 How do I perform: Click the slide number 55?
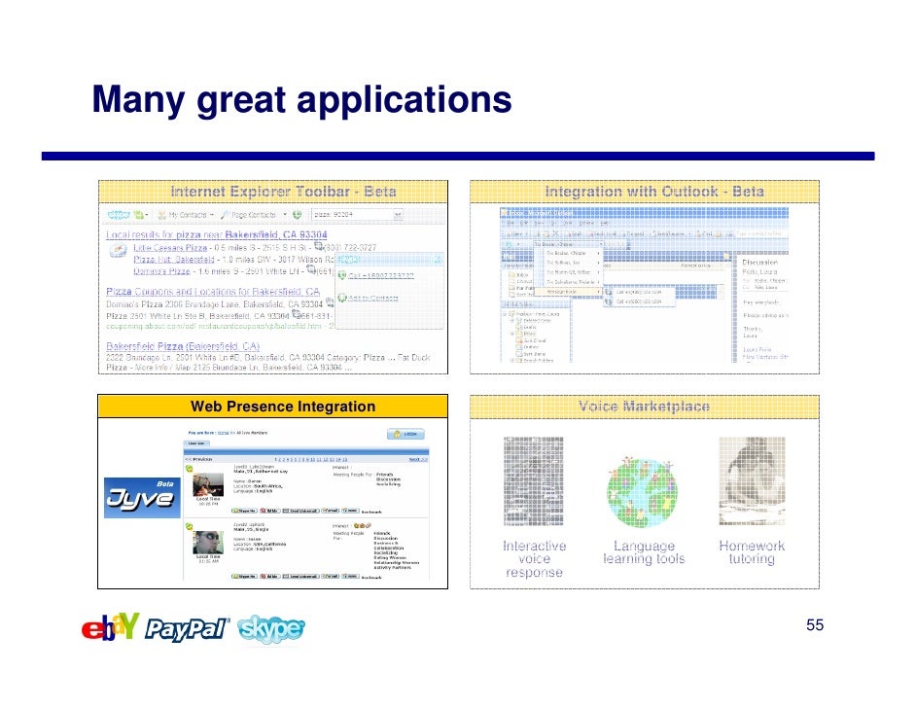[x=815, y=625]
